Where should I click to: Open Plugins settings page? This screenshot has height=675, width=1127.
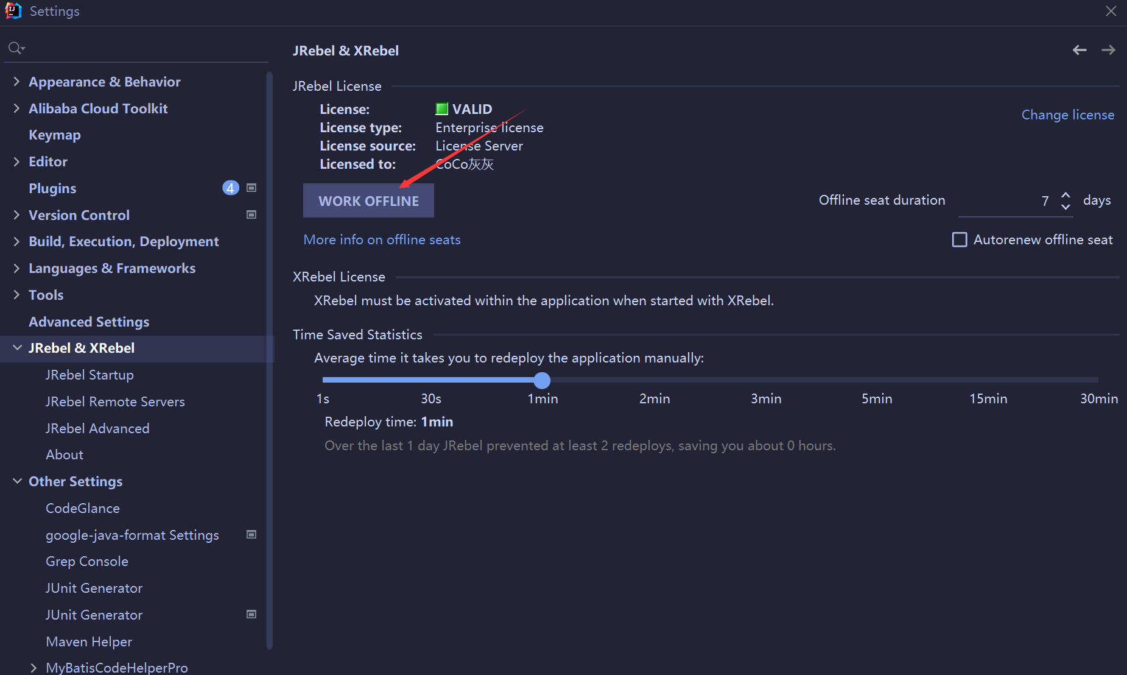point(52,188)
